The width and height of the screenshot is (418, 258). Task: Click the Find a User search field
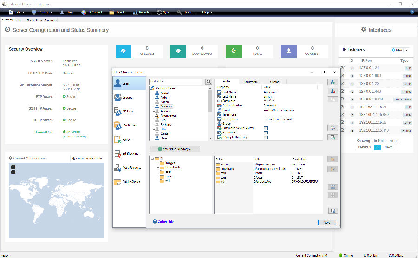coord(176,82)
